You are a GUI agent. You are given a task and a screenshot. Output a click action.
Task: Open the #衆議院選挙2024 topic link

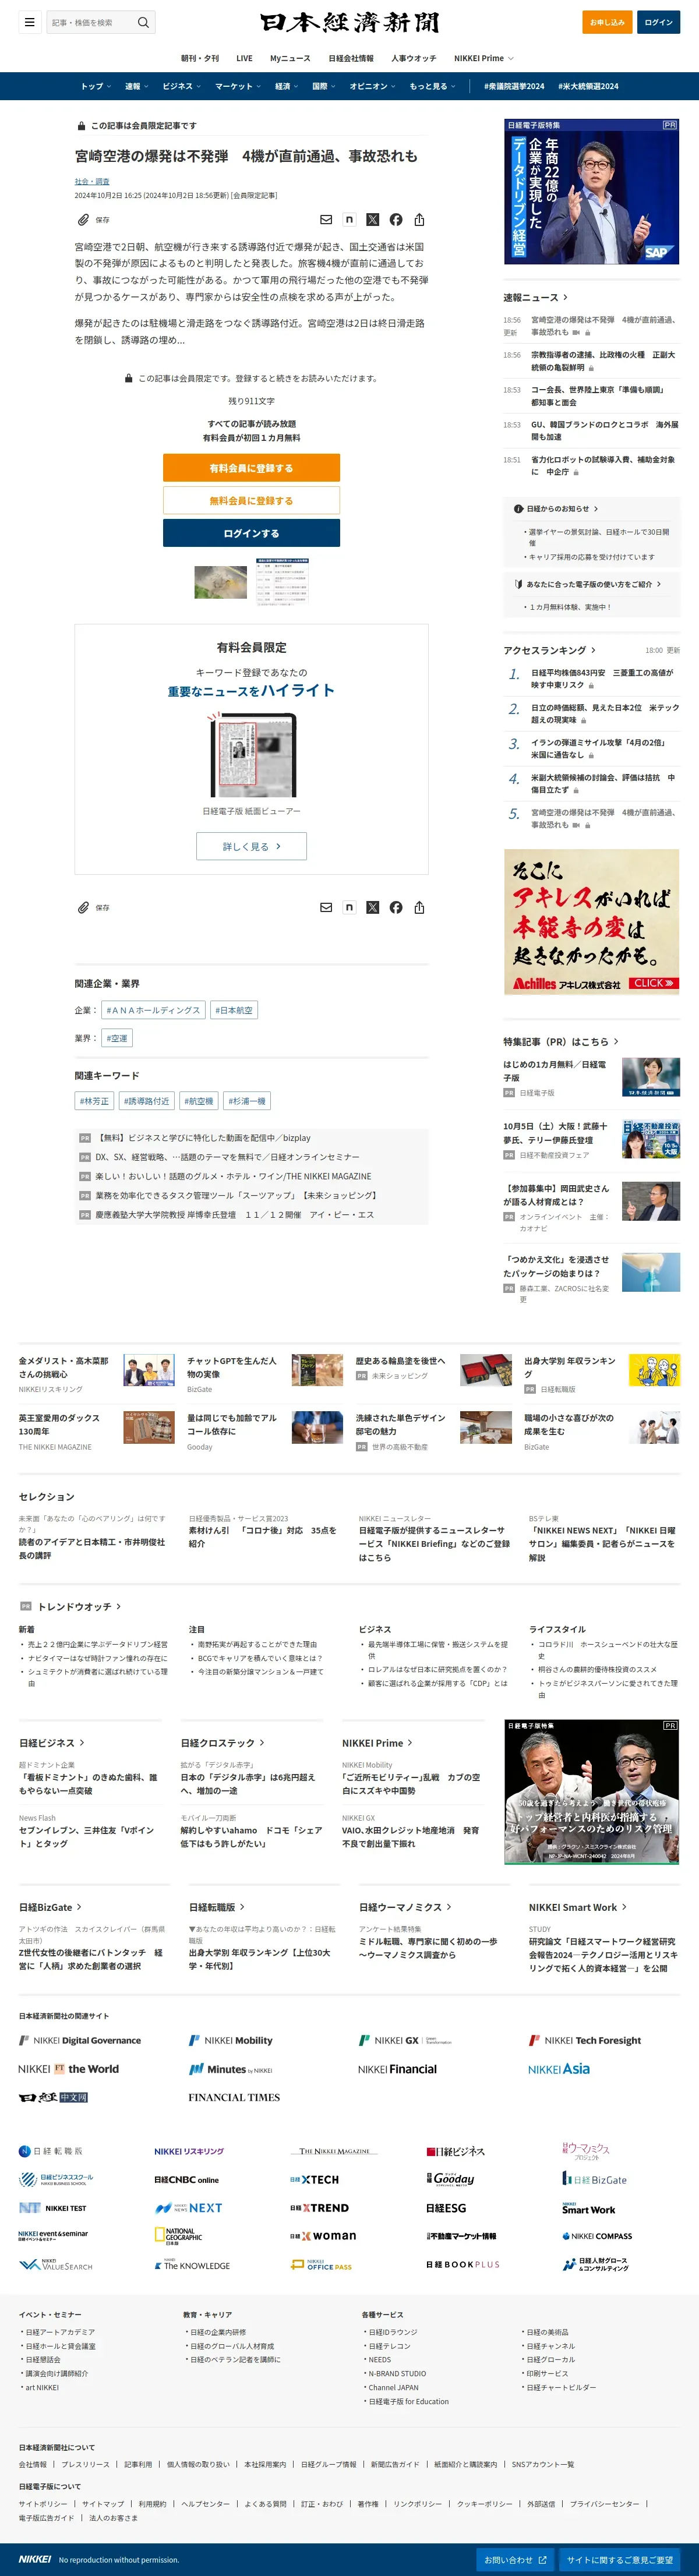(x=514, y=86)
